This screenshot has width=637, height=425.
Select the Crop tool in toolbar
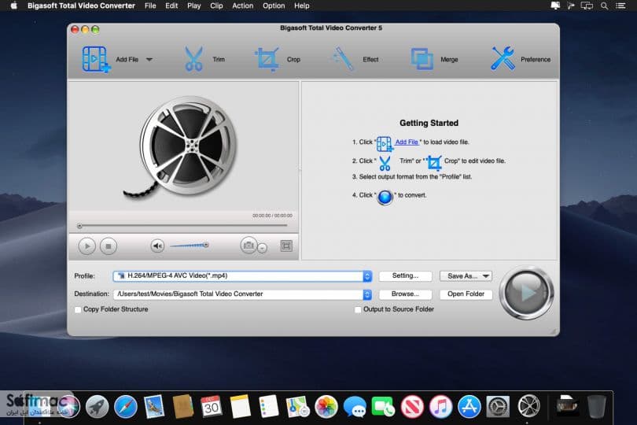[267, 59]
